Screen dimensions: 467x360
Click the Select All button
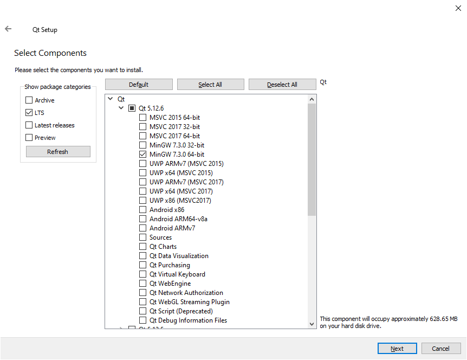point(211,85)
